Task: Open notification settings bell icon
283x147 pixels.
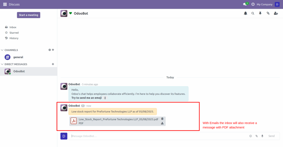Action: click(x=245, y=13)
